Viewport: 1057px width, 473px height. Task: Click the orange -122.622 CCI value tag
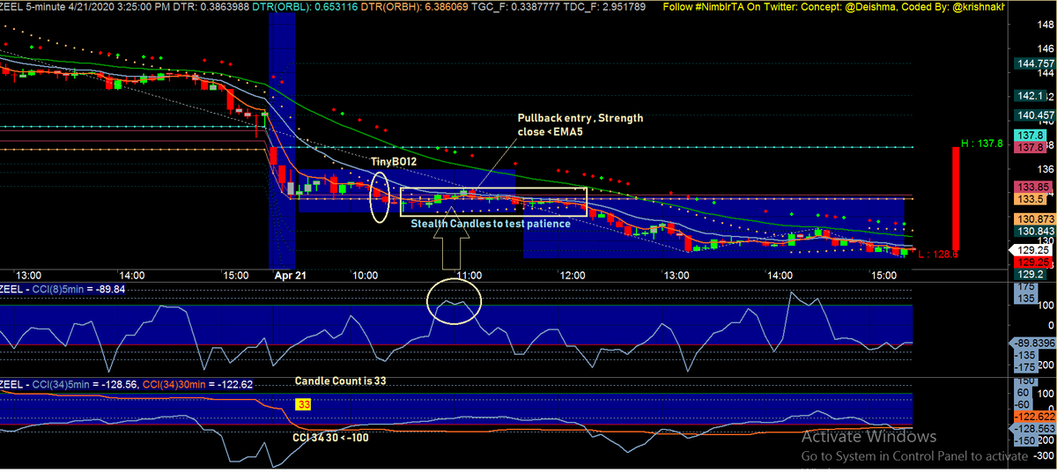(x=1035, y=417)
